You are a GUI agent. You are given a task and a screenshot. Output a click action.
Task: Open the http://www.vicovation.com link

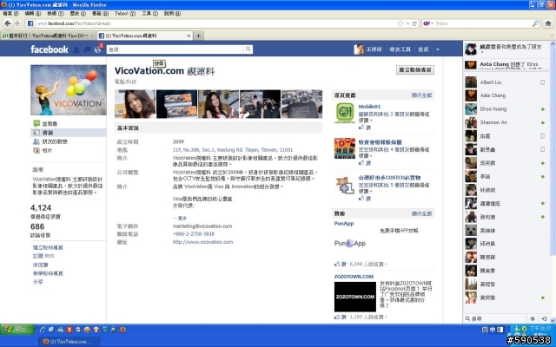point(202,242)
